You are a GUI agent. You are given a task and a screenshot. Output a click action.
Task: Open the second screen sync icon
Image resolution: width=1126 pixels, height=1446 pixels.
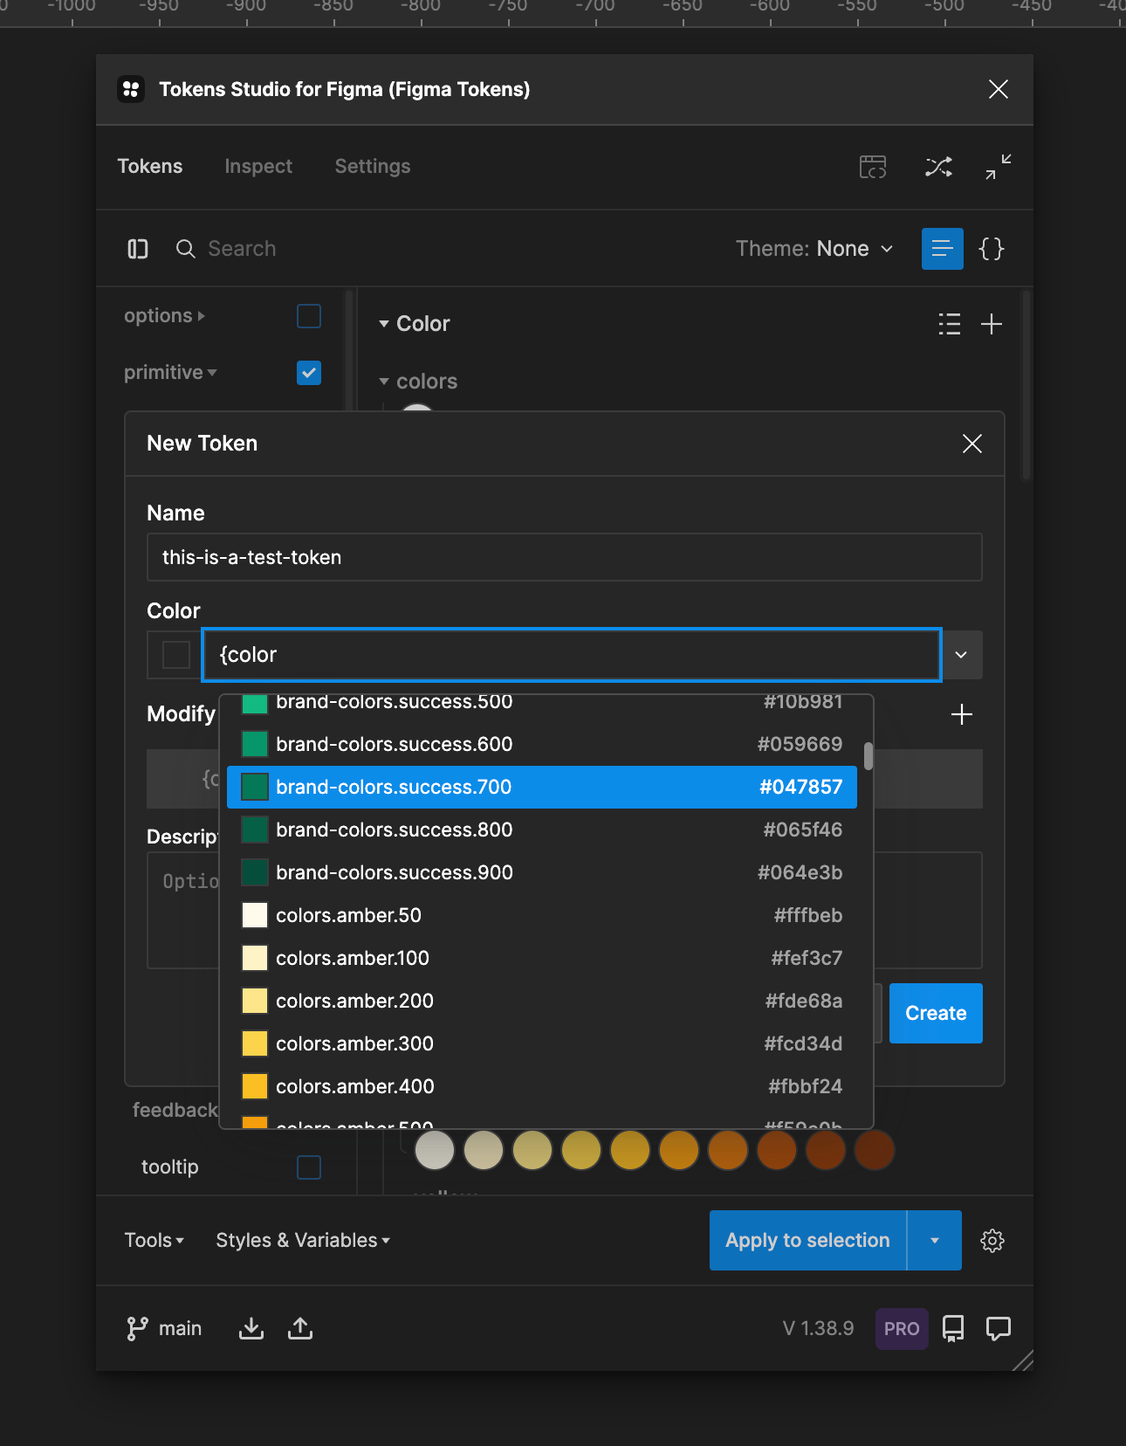pos(873,167)
